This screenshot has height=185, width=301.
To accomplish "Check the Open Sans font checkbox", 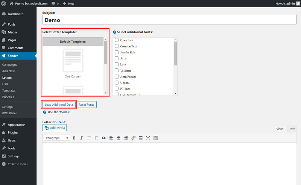I will 117,40.
